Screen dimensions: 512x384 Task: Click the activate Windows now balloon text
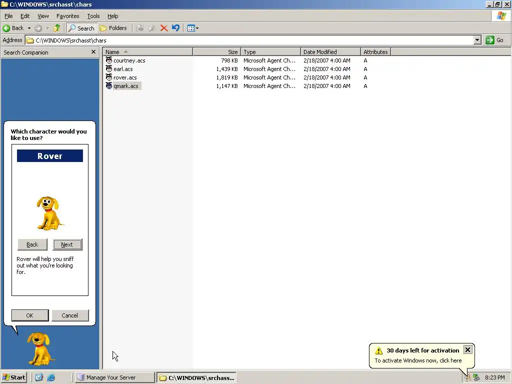coord(418,360)
